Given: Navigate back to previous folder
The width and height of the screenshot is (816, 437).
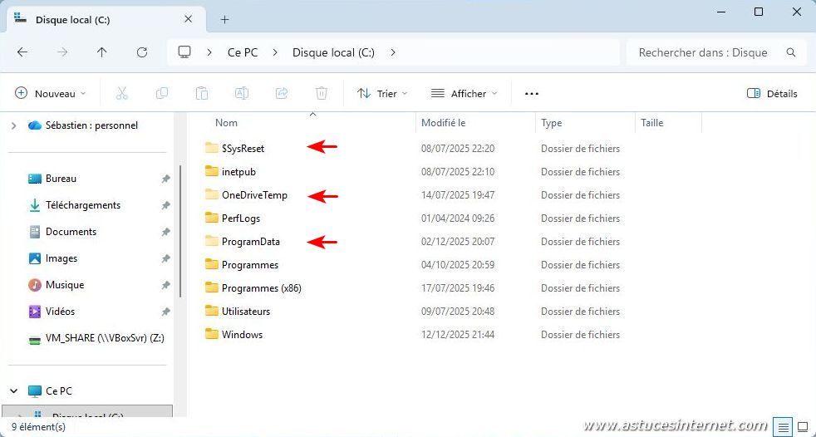Looking at the screenshot, I should [22, 52].
